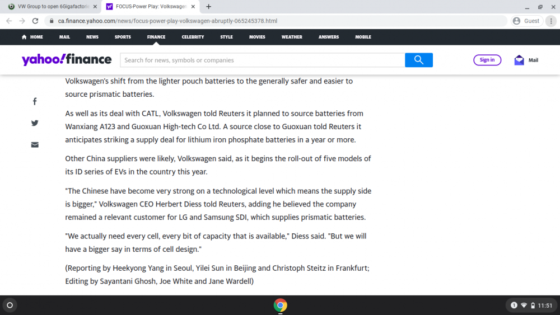Close the FOCUS-Power Play tab
Viewport: 560px width, 315px height.
click(193, 6)
